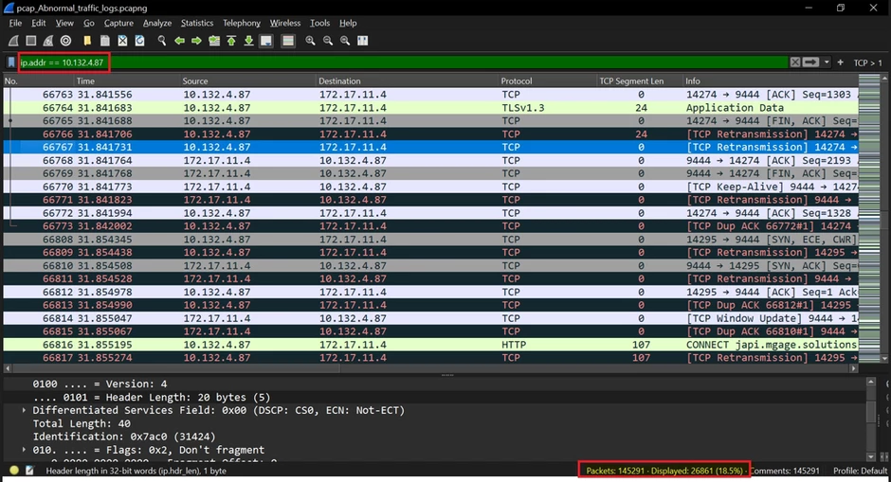Open the Tools menu

tap(320, 23)
